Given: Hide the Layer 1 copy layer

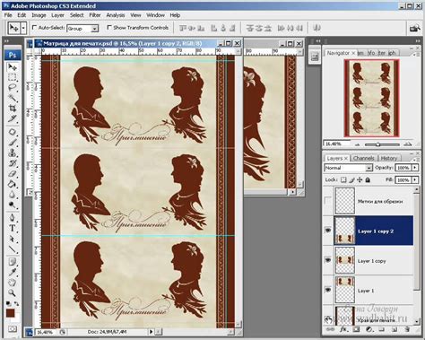Looking at the screenshot, I should click(x=328, y=260).
